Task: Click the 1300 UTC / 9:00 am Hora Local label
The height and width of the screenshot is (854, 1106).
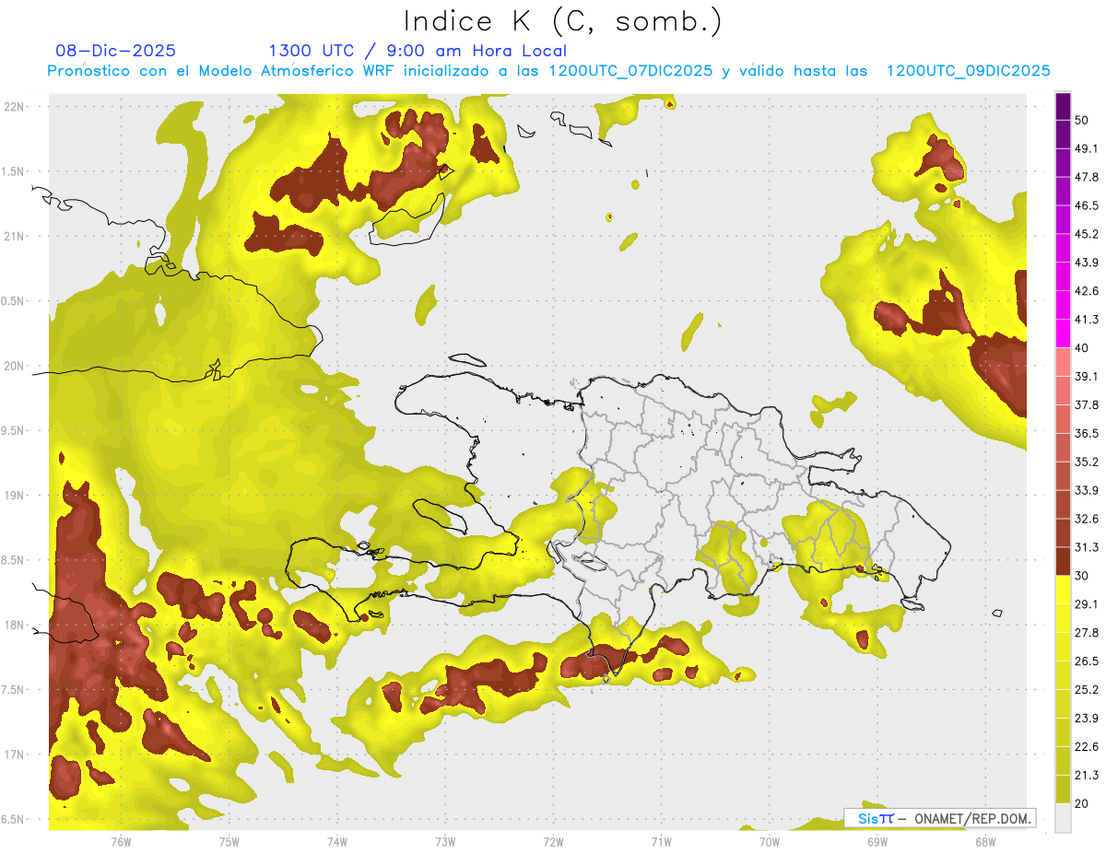Action: (418, 51)
